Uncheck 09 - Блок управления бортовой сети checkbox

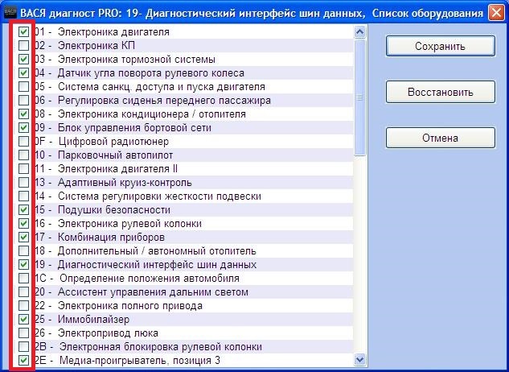(23, 128)
